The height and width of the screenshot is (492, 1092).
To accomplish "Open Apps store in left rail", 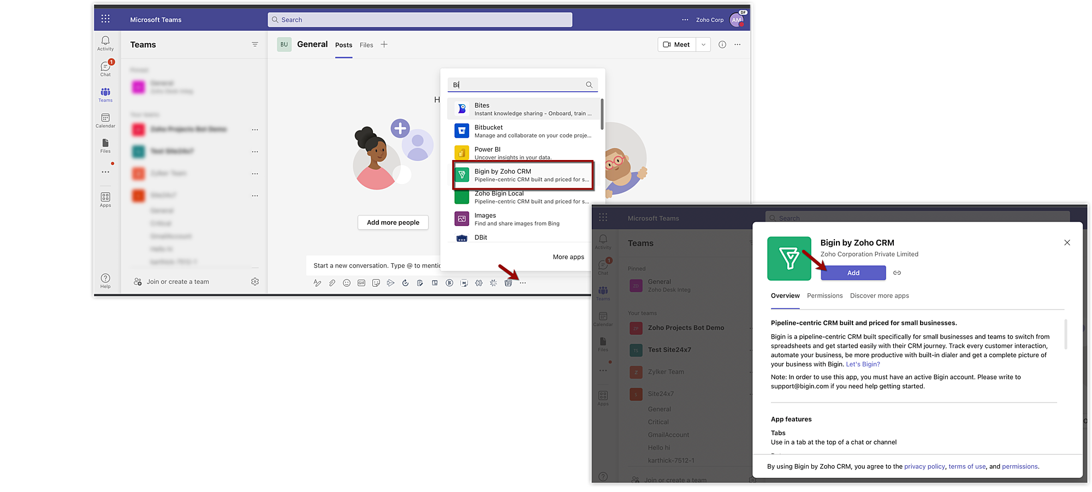I will (105, 199).
